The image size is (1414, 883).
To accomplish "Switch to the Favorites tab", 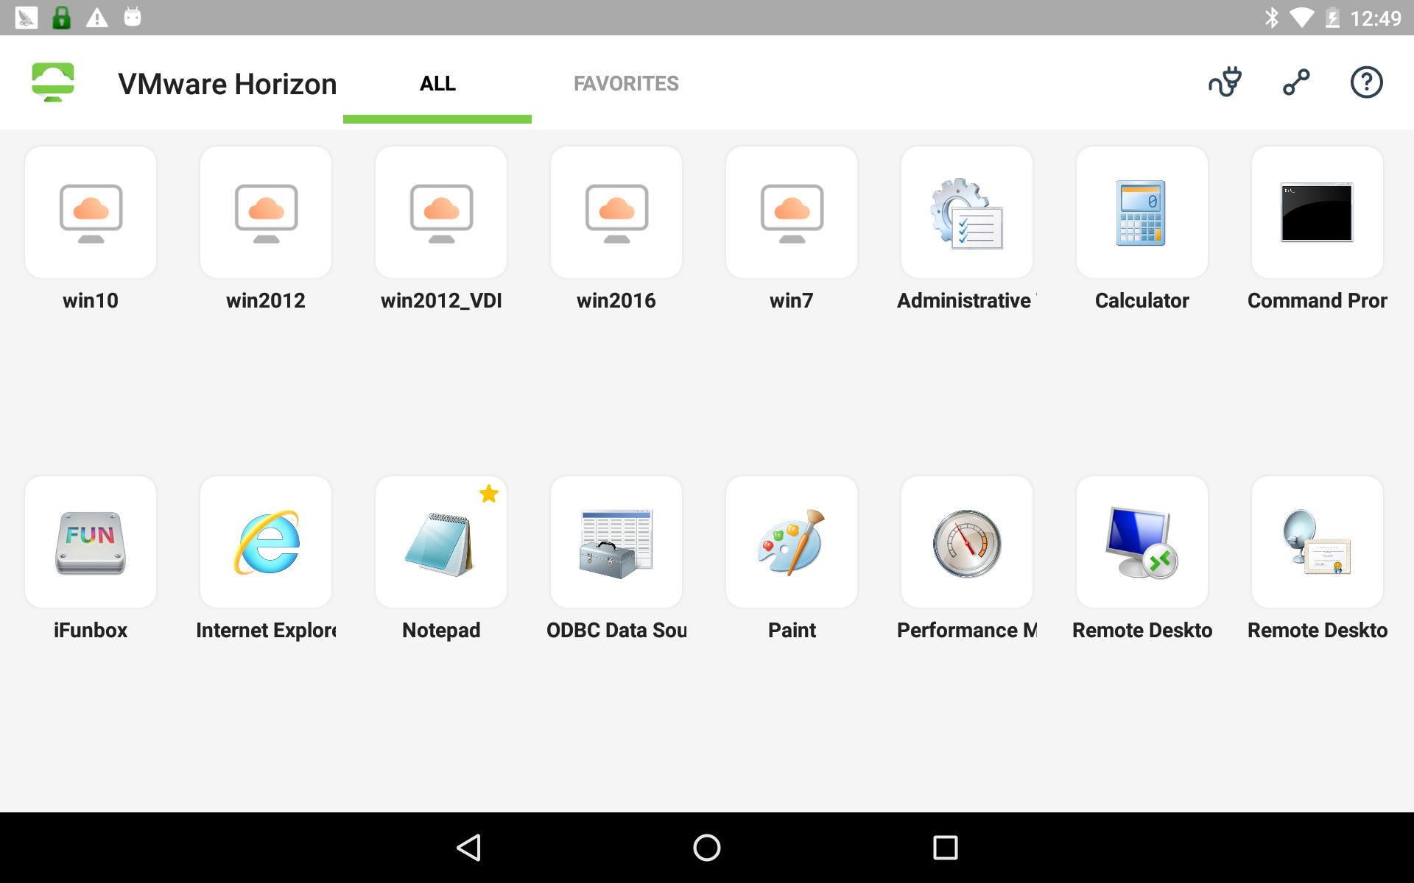I will tap(626, 83).
